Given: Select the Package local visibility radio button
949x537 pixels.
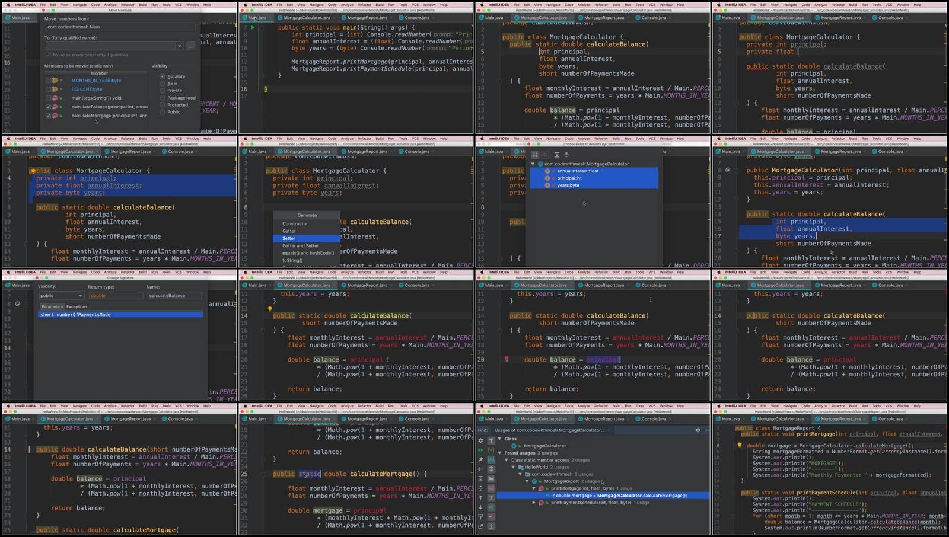Looking at the screenshot, I should [163, 98].
